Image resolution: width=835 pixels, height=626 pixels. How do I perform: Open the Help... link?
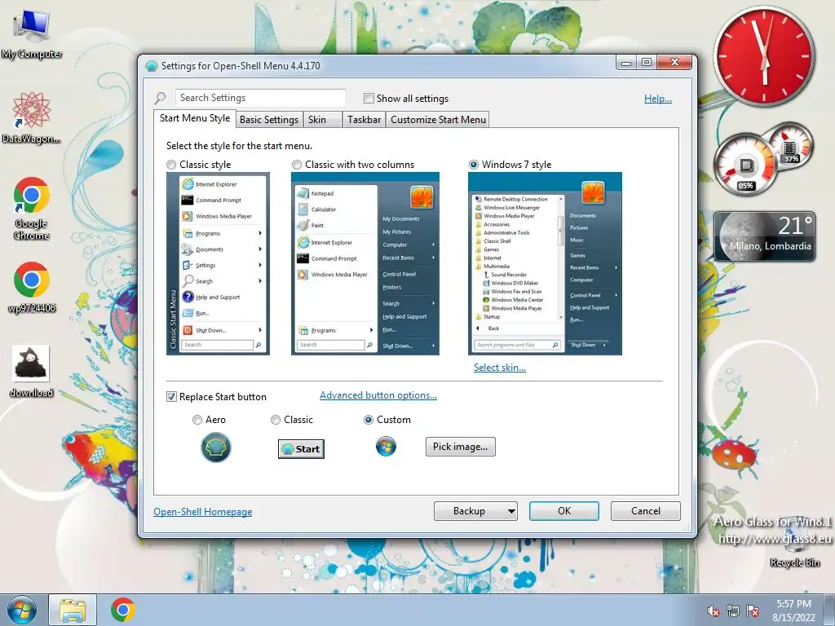coord(658,99)
